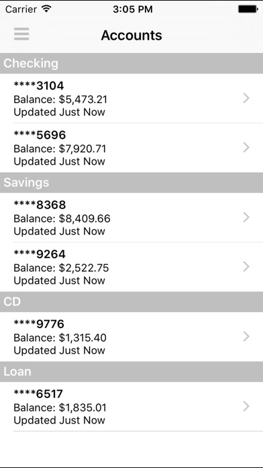This screenshot has height=468, width=263.
Task: Tap the chevron for loan account ****6517
Action: point(246,407)
